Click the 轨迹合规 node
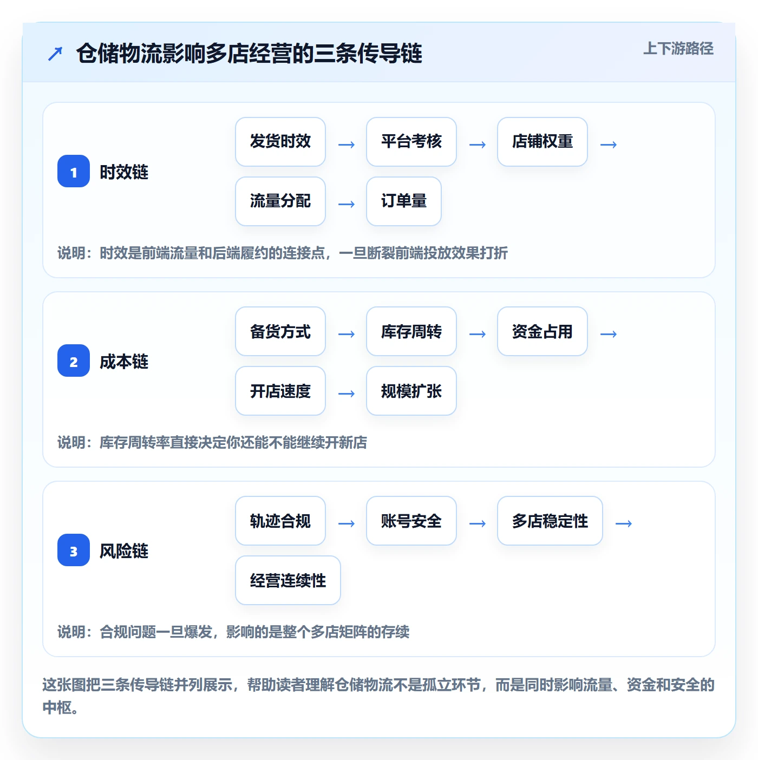 point(280,521)
